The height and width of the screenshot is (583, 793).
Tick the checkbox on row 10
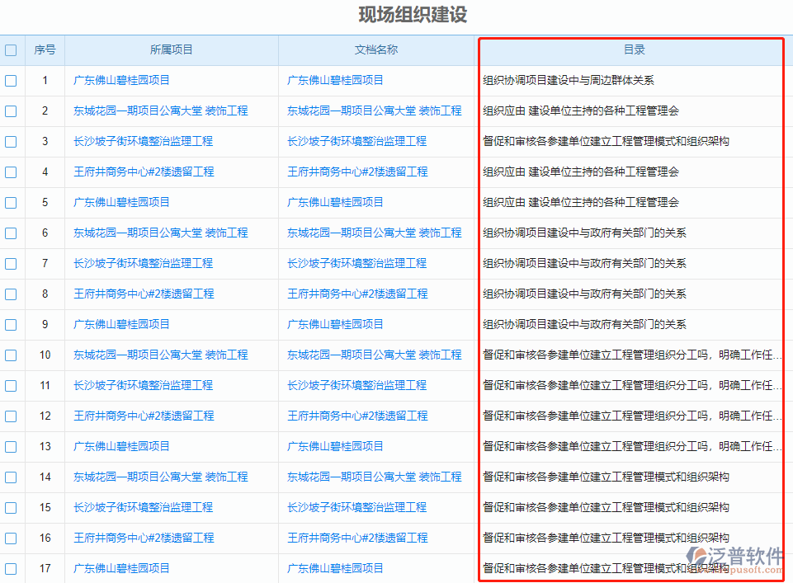tap(11, 355)
